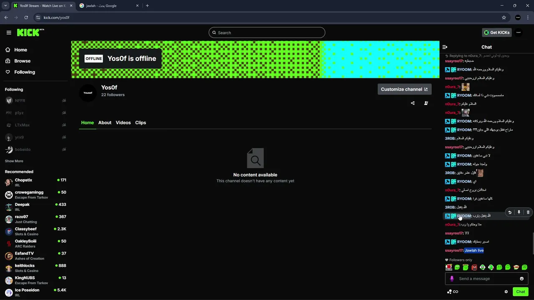Viewport: 534px width, 300px height.
Task: Click the chat panel scrollbar
Action: (532, 244)
